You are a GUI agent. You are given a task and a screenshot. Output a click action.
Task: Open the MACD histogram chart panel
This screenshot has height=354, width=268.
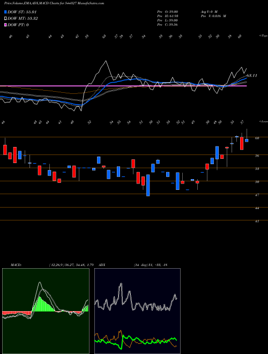pos(46,311)
